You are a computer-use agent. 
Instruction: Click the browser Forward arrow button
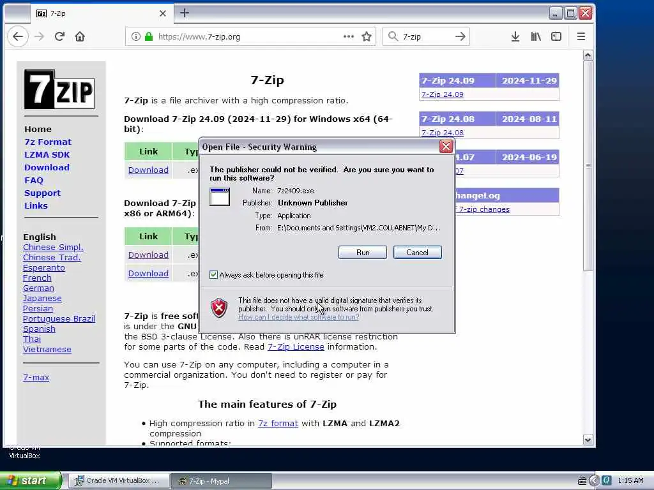tap(39, 36)
